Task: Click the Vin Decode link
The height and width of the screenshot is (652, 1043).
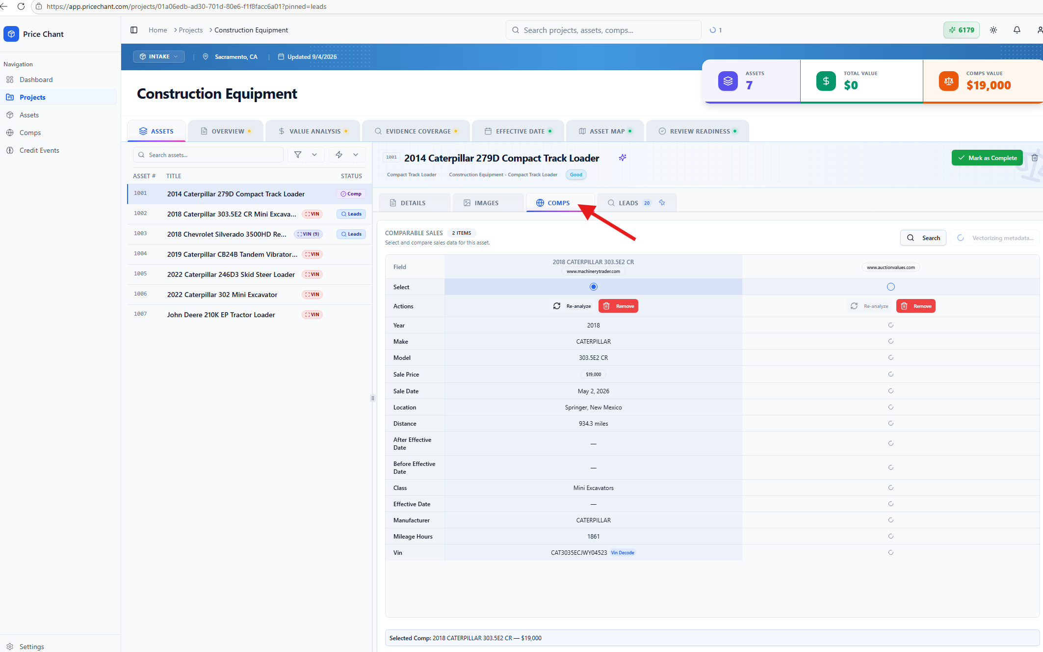Action: (x=623, y=552)
